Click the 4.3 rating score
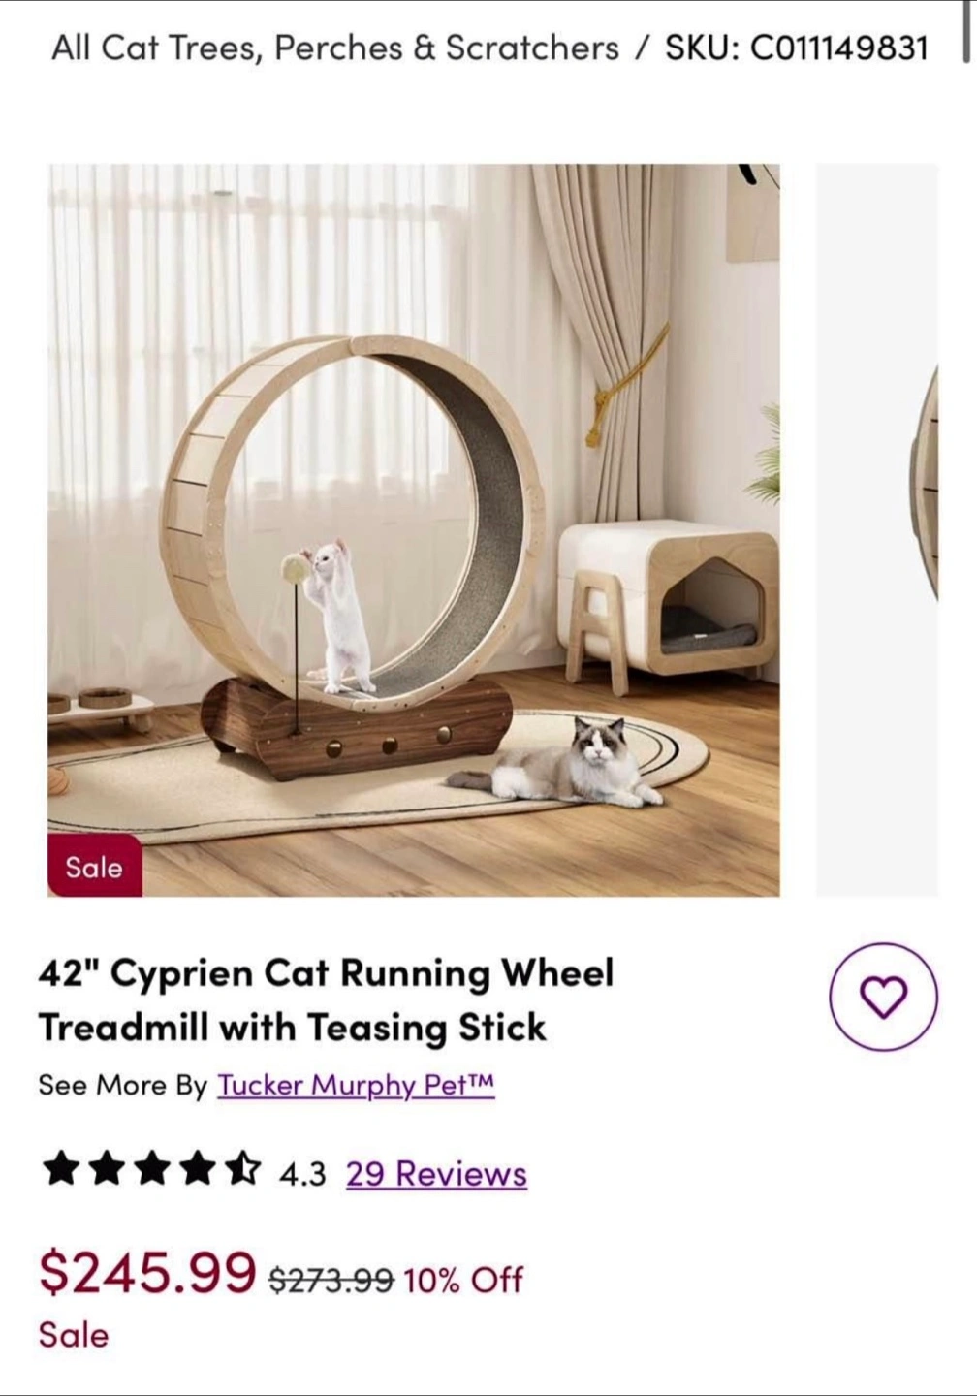The width and height of the screenshot is (977, 1396). (302, 1175)
